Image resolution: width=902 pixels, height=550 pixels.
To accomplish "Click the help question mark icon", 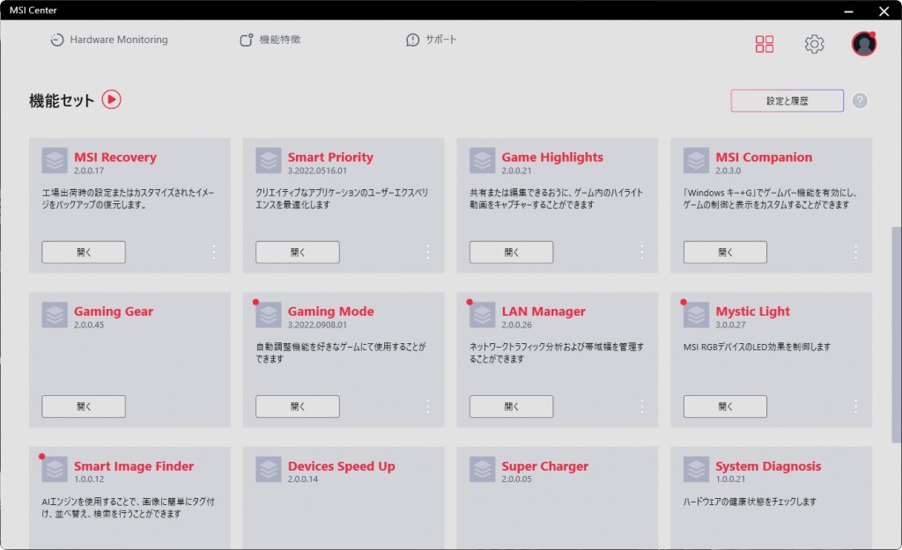I will [860, 101].
